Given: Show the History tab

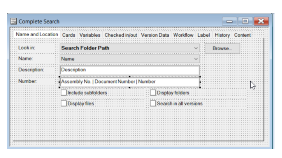Looking at the screenshot, I should pos(222,35).
